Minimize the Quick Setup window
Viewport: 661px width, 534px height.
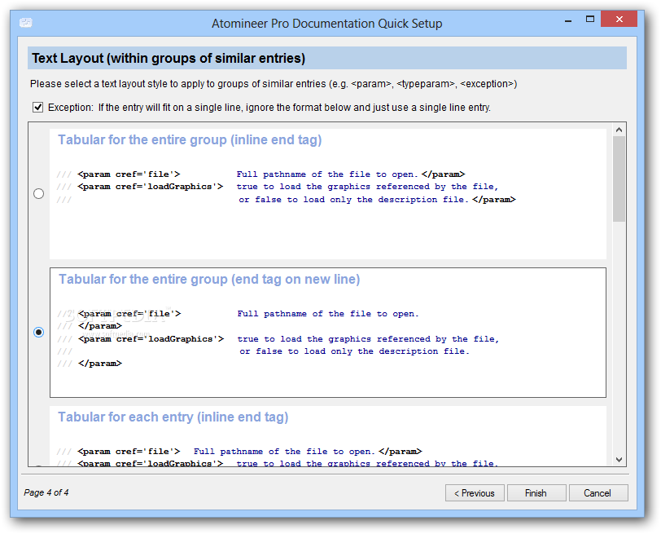click(568, 20)
